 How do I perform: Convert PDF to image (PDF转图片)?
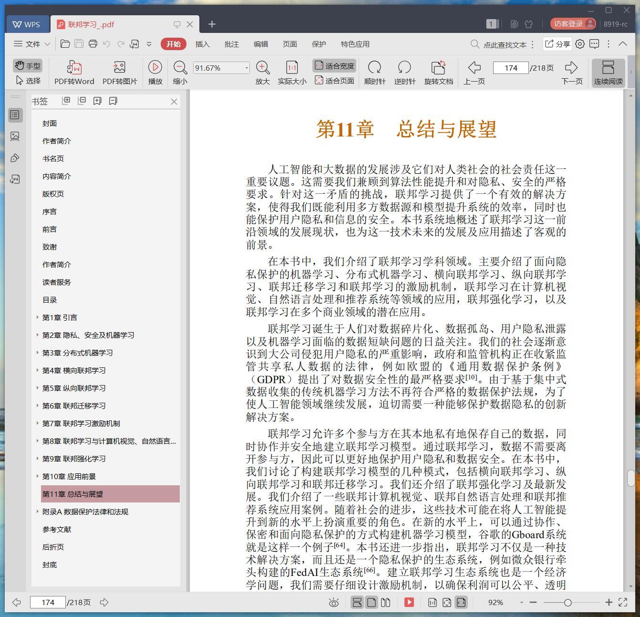pos(120,73)
